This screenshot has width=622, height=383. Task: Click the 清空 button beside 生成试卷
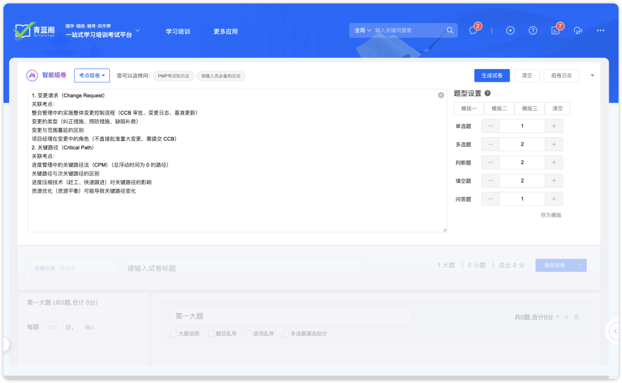[526, 75]
